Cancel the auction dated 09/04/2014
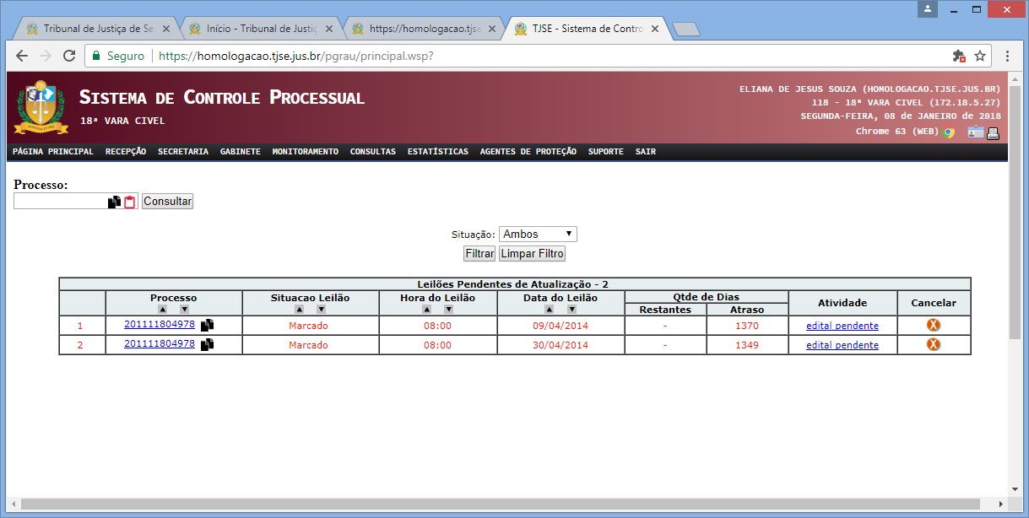The height and width of the screenshot is (518, 1029). [933, 325]
